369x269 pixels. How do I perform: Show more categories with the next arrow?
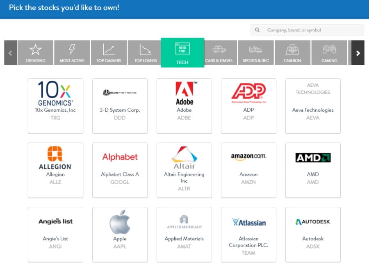[358, 53]
